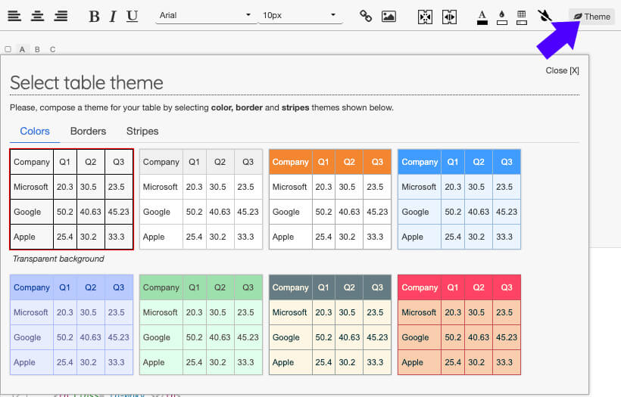
Task: Center align text in toolbar
Action: [x=38, y=16]
